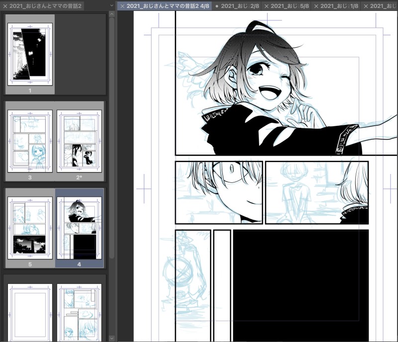Screen dimensions: 398x342
Task: Click the page number label "5"
Action: pos(30,264)
